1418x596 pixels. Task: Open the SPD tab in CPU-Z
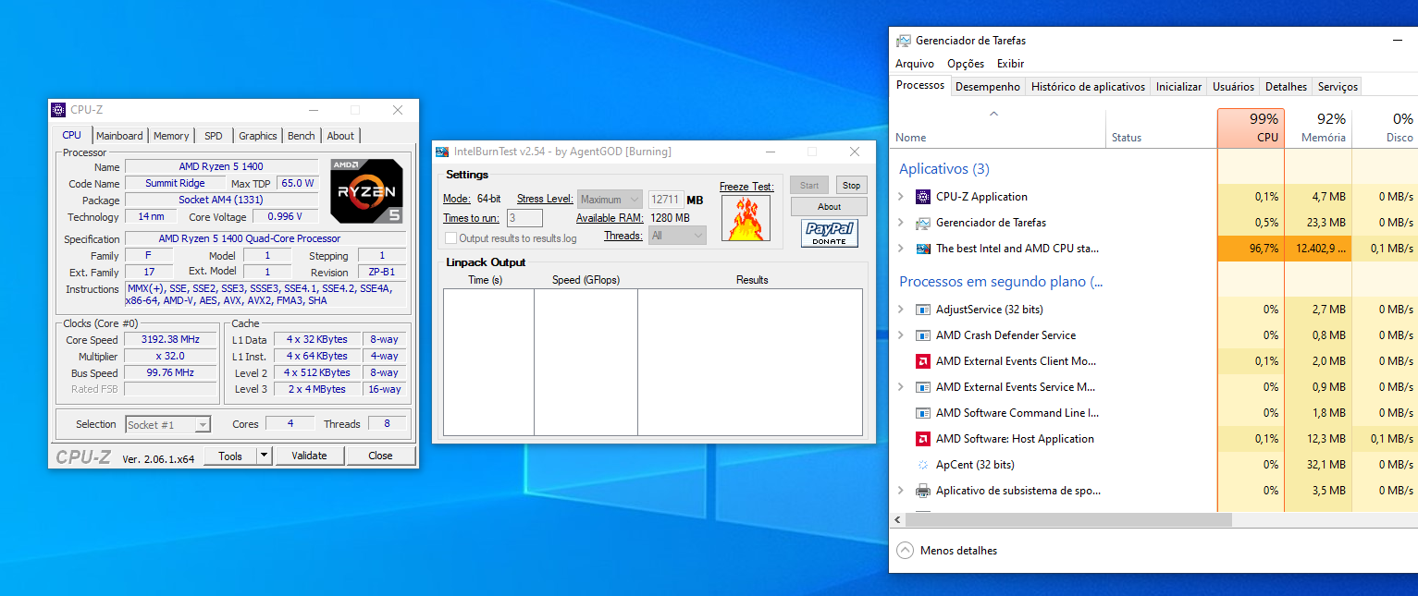pos(214,136)
